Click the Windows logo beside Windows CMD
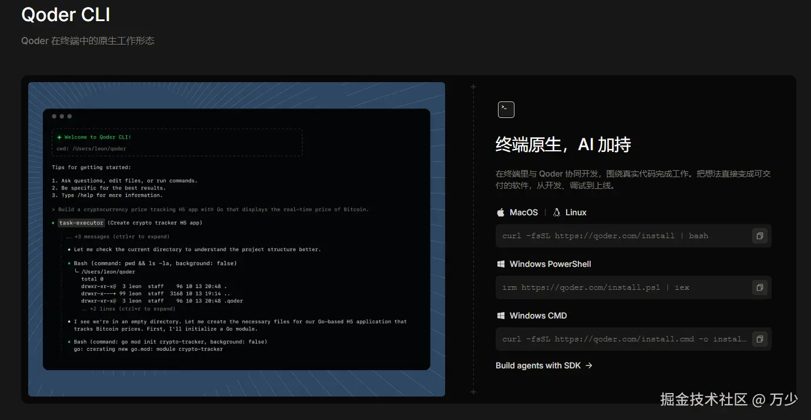 [x=501, y=316]
